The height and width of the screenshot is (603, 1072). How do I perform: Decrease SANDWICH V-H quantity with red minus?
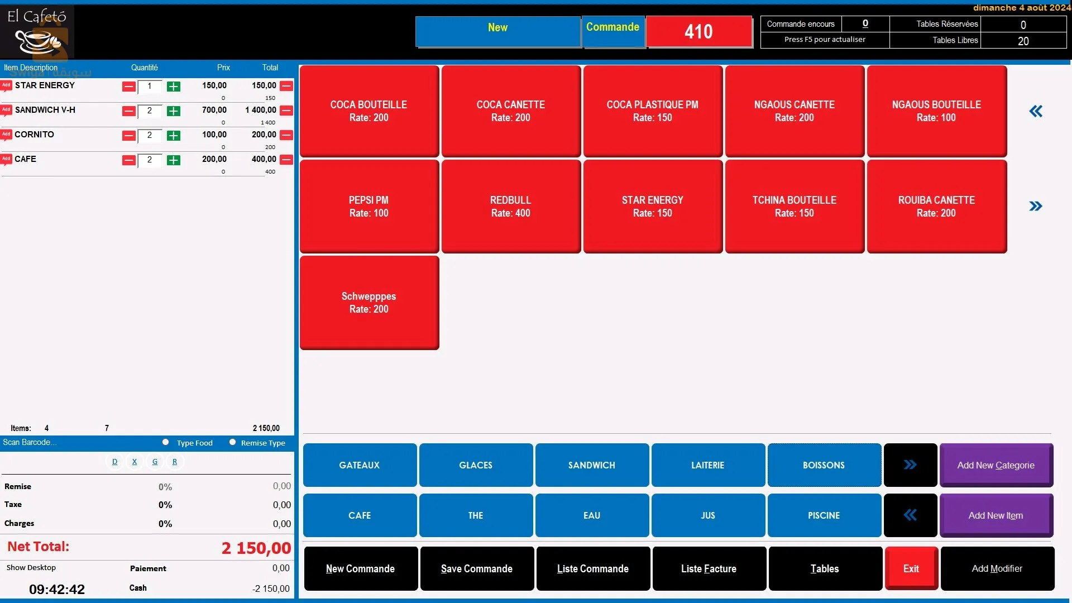[129, 111]
